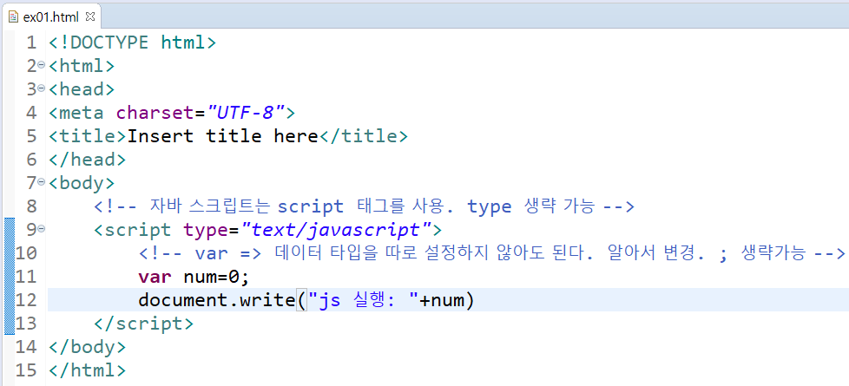Click line number 15 in the gutter

(26, 370)
